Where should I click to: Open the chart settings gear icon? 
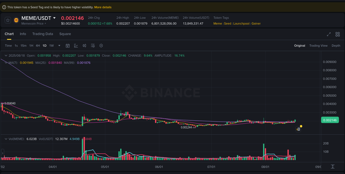click(101, 46)
